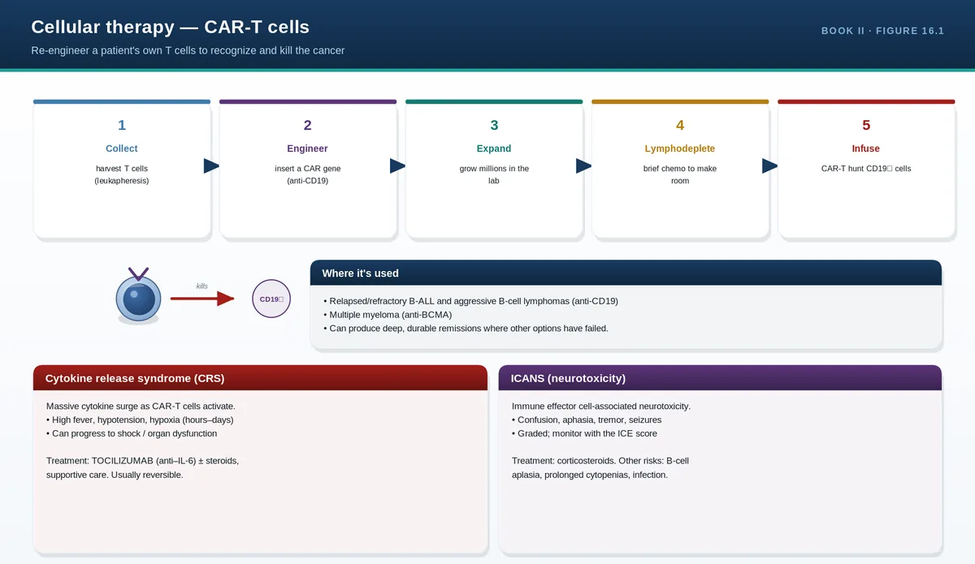The height and width of the screenshot is (564, 975).
Task: Click the 'Treatment: corticosteroids' line
Action: [600, 461]
